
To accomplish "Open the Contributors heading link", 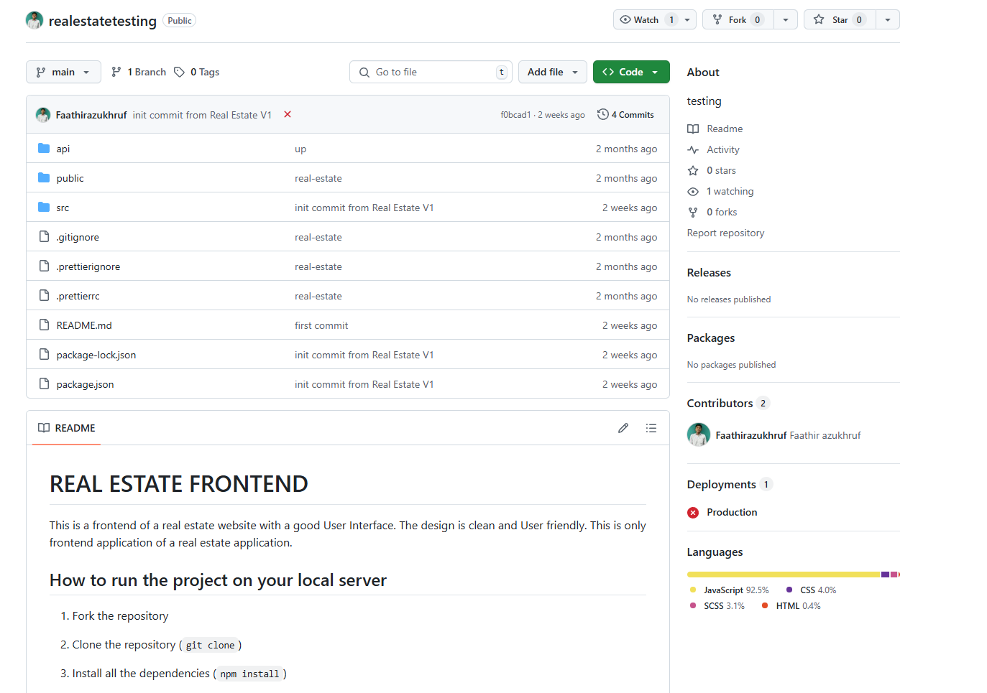I will [x=728, y=404].
